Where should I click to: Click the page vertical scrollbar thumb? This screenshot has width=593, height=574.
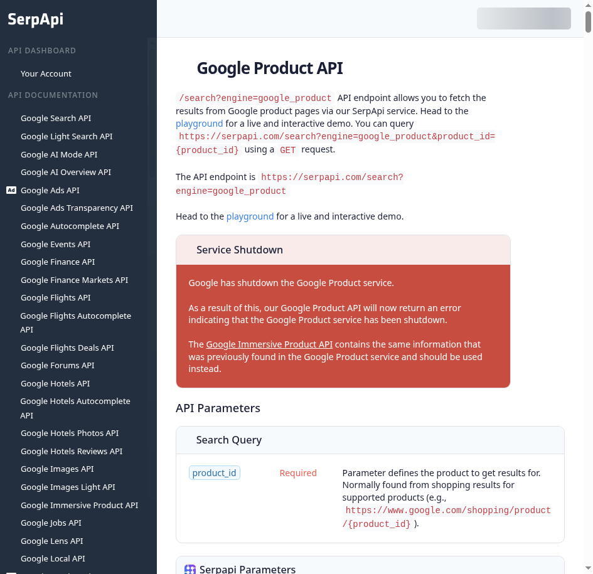point(588,22)
